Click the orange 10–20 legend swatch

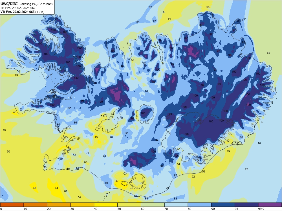36,205
